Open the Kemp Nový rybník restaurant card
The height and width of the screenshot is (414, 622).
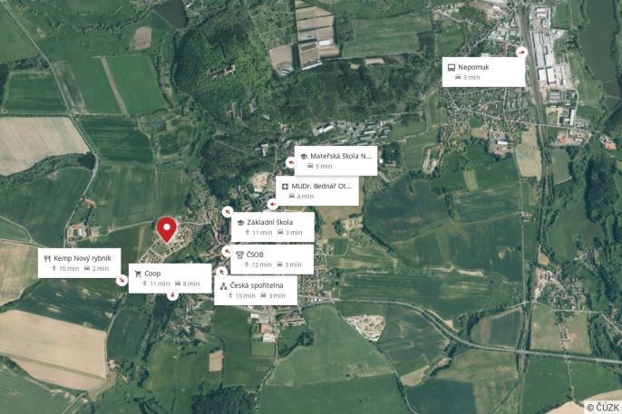pyautogui.click(x=80, y=263)
